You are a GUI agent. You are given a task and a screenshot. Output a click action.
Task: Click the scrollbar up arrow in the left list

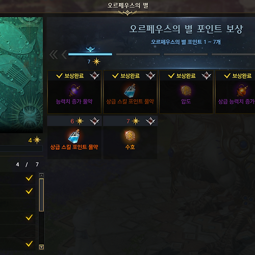click(x=41, y=175)
